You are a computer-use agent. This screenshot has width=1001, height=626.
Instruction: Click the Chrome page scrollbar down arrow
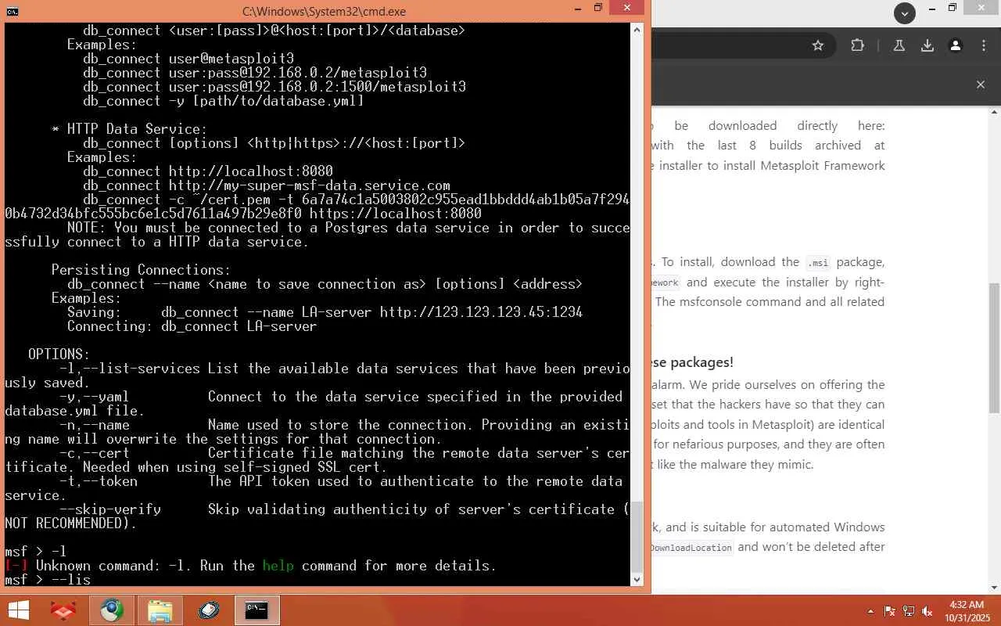995,588
